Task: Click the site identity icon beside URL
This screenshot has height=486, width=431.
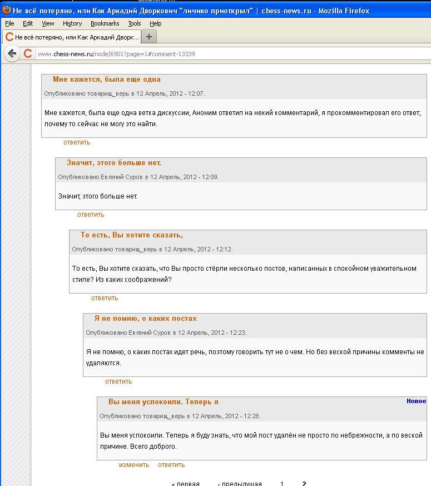Action: [x=27, y=54]
